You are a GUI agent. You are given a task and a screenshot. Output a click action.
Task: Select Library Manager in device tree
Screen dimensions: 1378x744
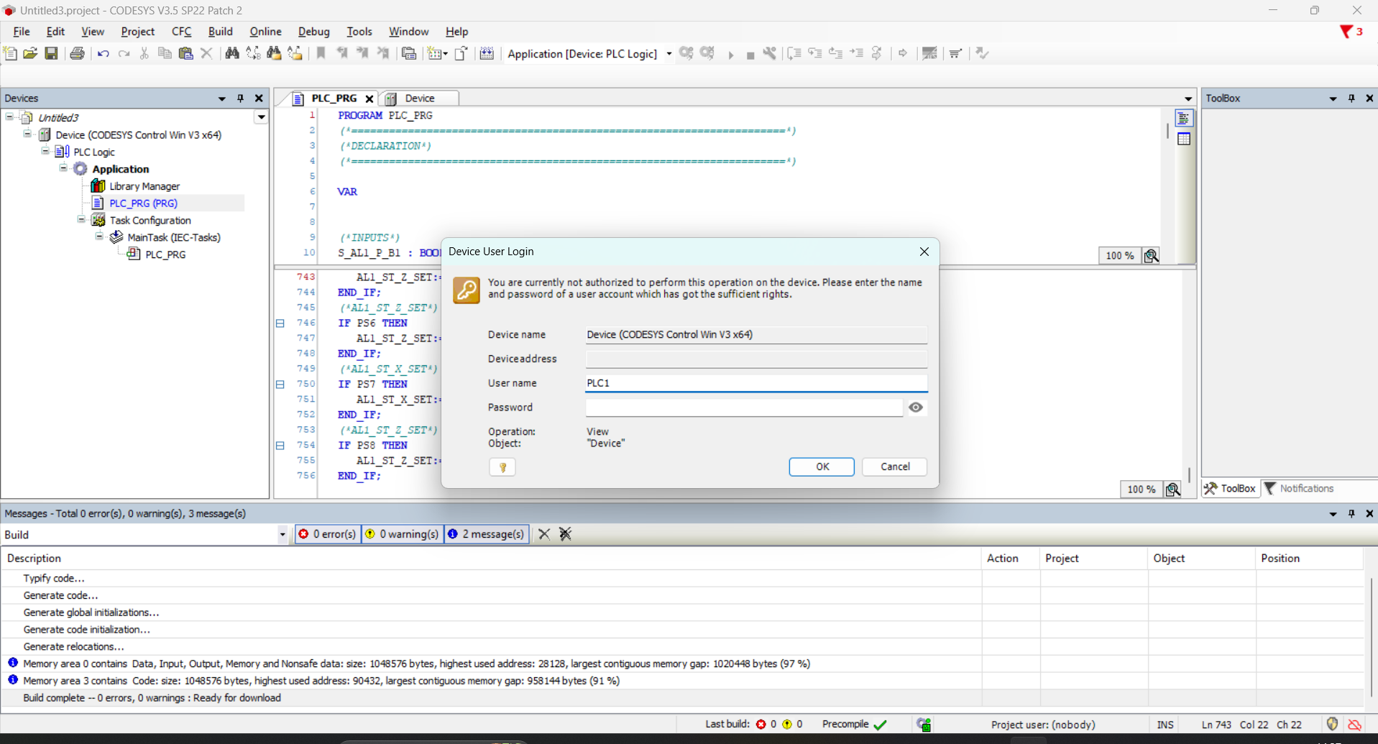(x=144, y=186)
